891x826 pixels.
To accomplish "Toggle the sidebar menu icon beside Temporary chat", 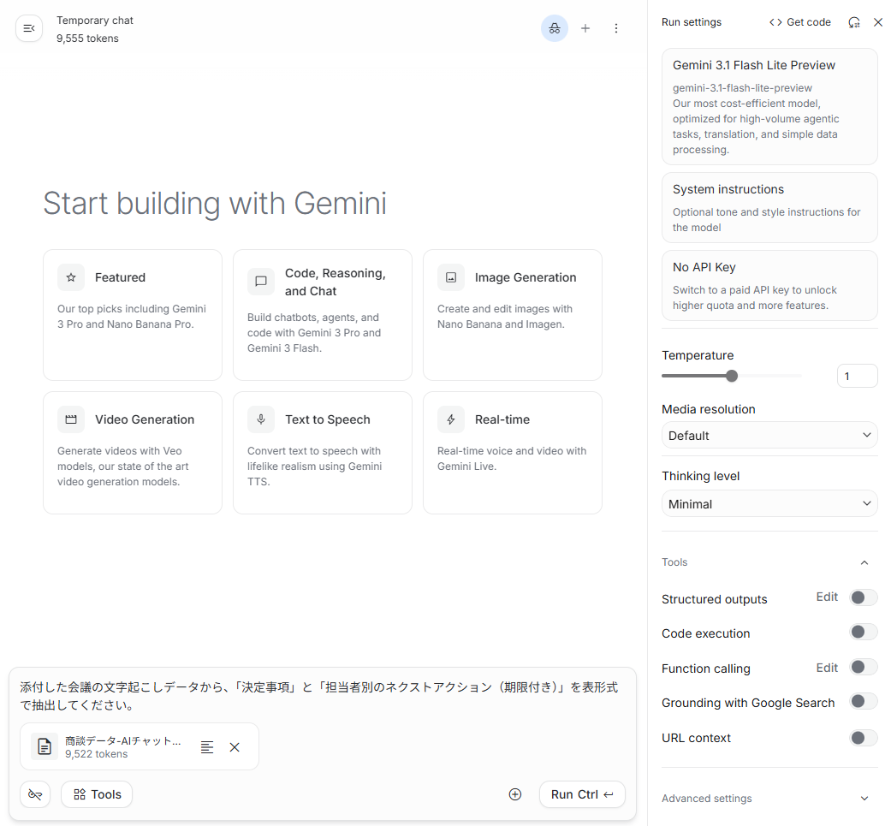I will 29,28.
